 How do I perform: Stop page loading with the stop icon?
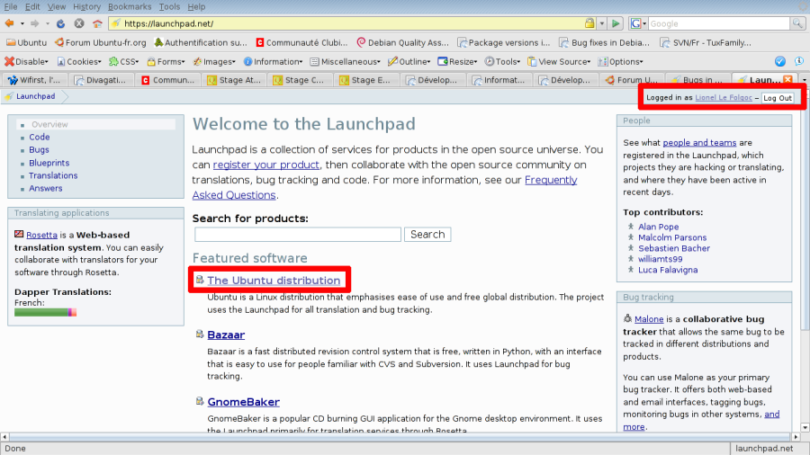tap(79, 23)
